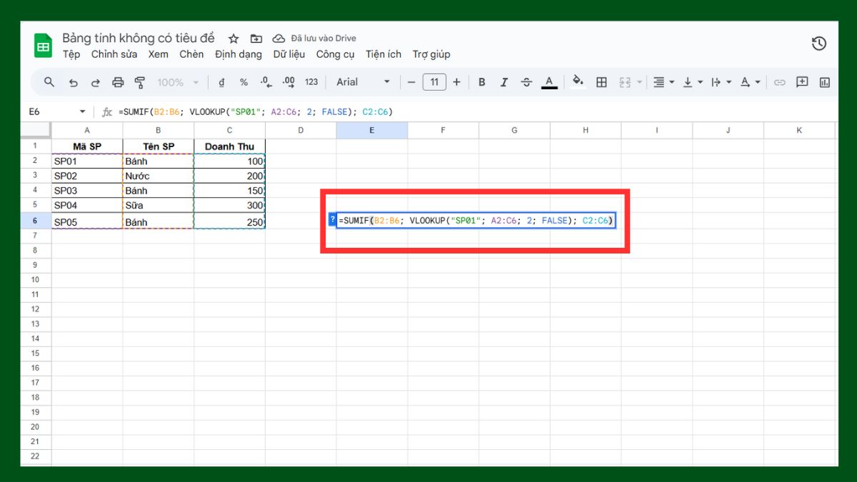Open text rotation dropdown

750,82
